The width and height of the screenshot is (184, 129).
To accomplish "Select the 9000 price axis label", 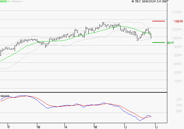I will tap(178, 55).
